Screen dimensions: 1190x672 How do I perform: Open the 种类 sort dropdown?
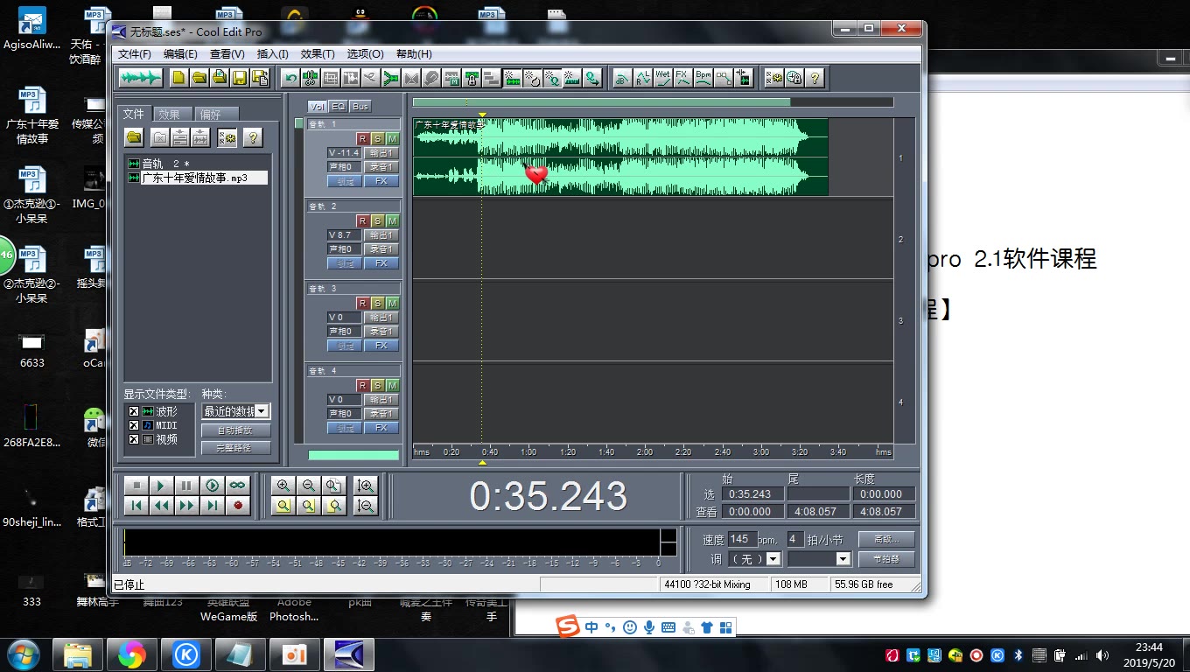261,411
